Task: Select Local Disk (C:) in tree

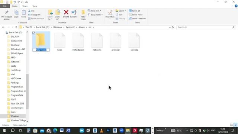Action: [16, 32]
